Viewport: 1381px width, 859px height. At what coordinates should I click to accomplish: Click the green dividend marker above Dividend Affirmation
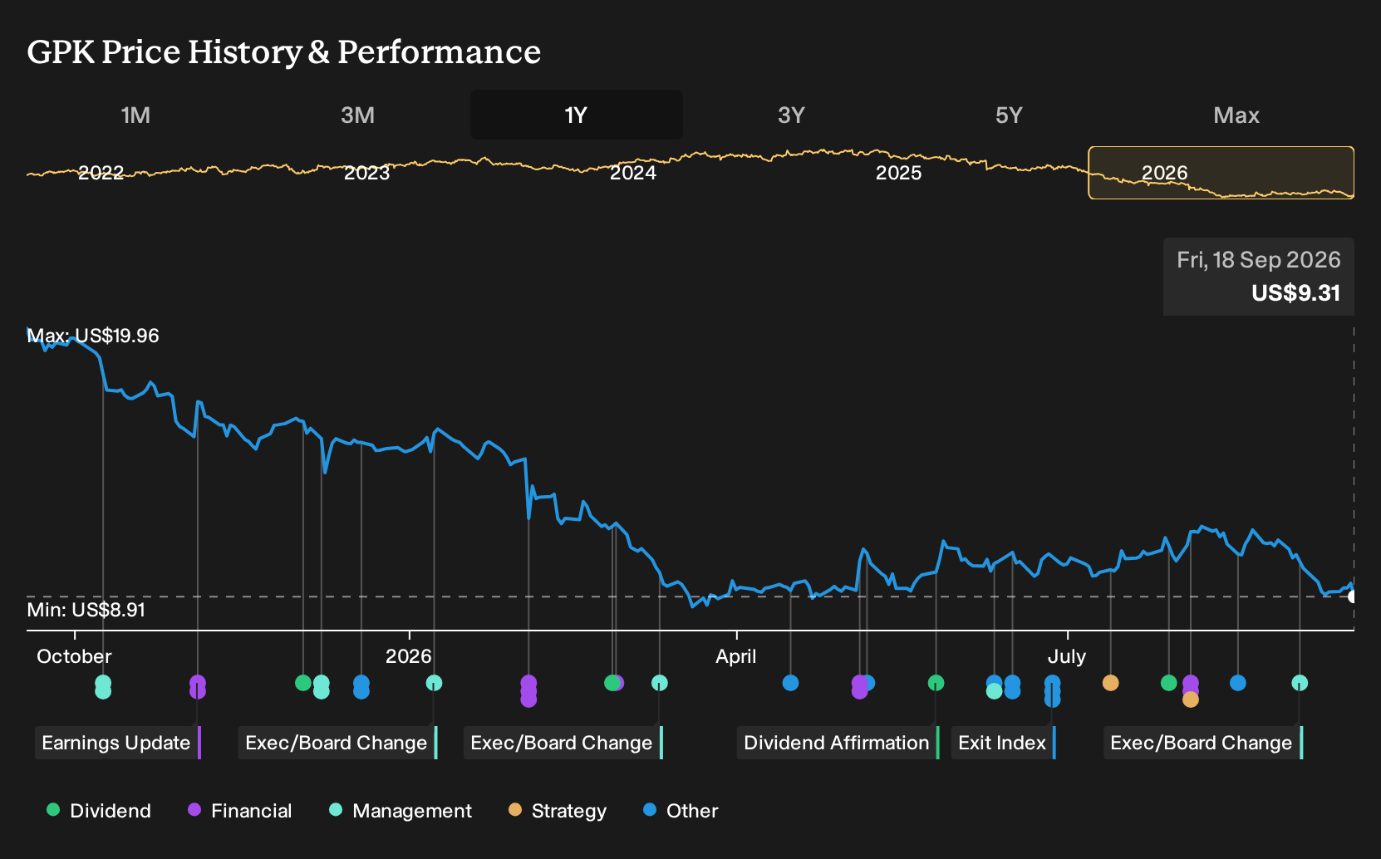click(936, 683)
